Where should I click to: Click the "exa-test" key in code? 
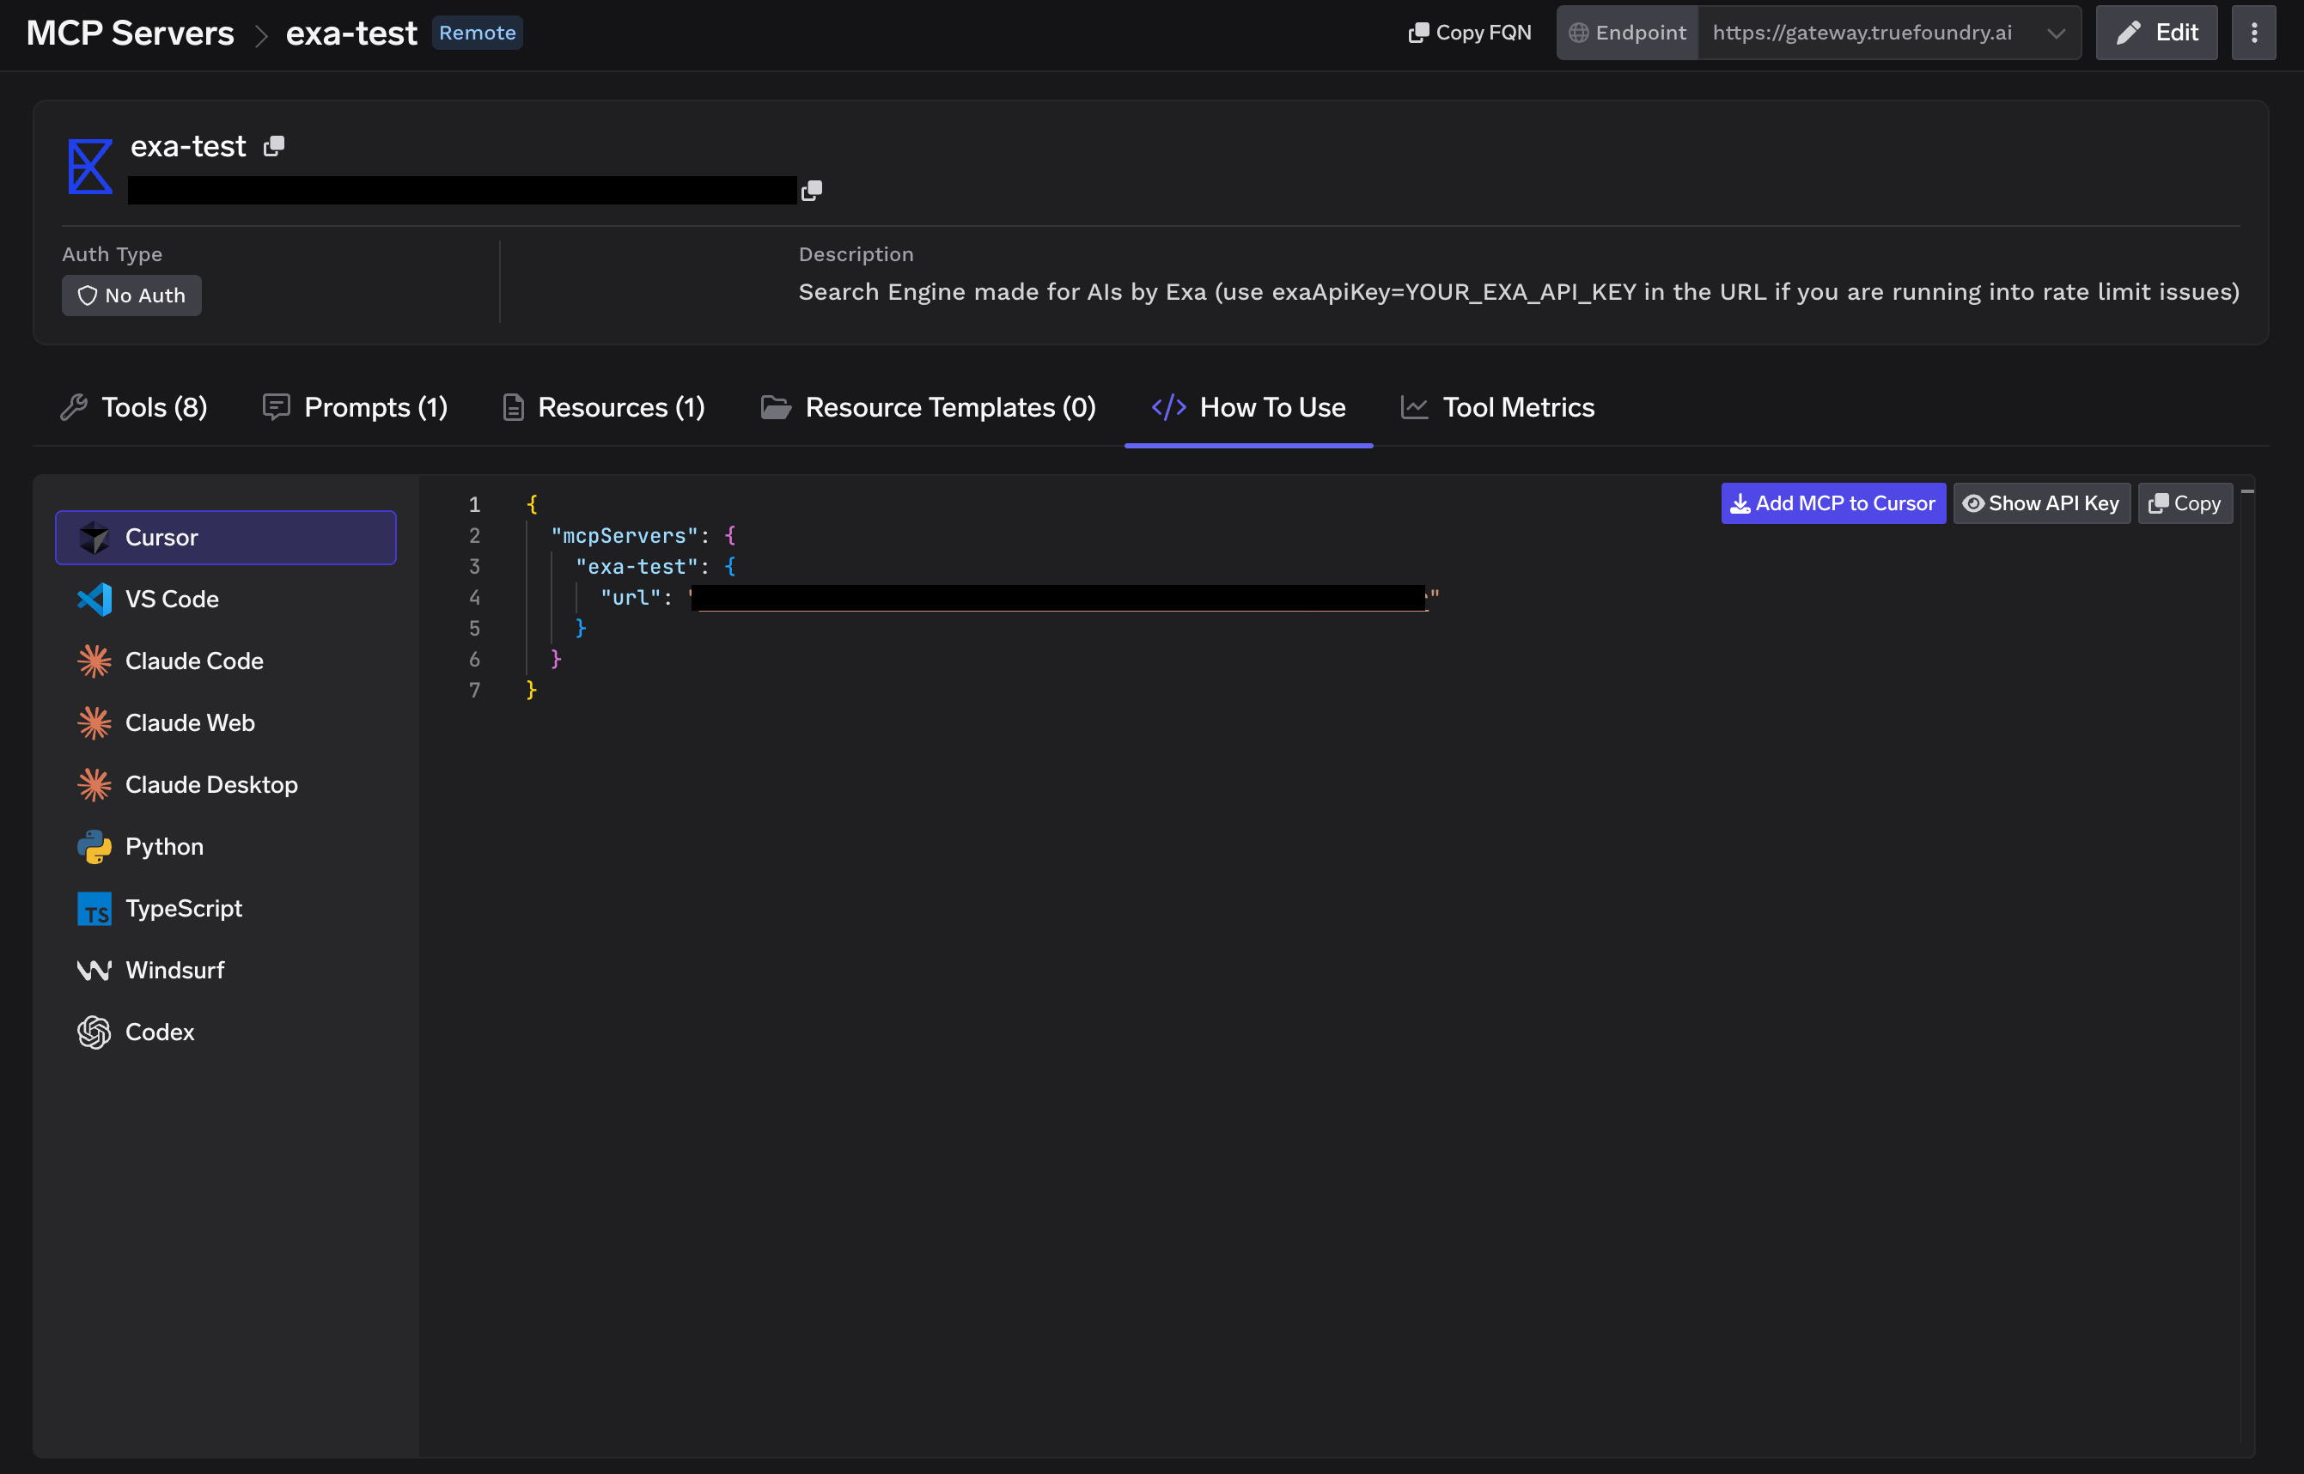click(637, 567)
